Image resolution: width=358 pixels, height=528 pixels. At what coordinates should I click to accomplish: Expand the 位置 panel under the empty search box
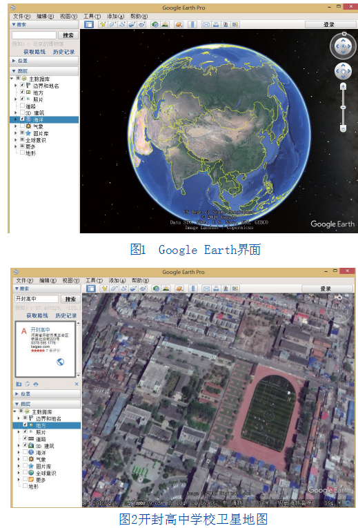click(45, 61)
